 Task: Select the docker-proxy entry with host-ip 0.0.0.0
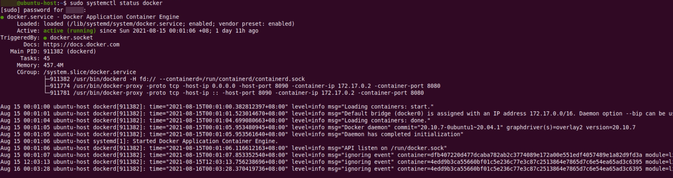[245, 86]
